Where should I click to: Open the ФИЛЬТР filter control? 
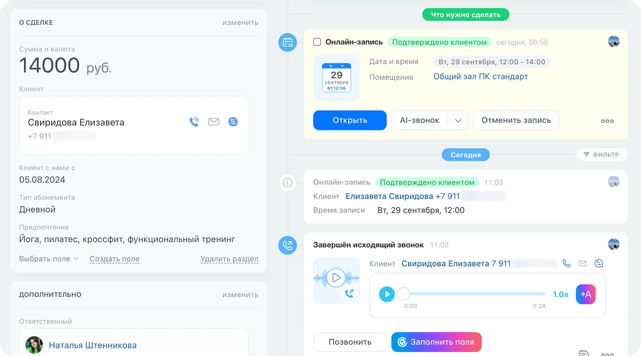pyautogui.click(x=602, y=155)
